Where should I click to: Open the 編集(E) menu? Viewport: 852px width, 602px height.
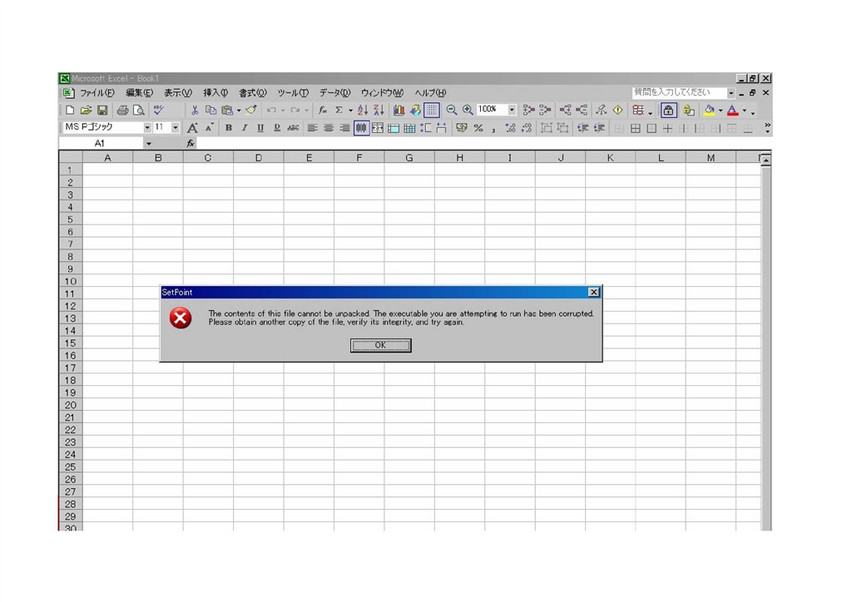139,93
